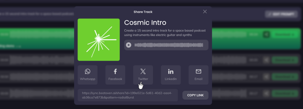Click the green radial burst cover art

tap(99, 40)
